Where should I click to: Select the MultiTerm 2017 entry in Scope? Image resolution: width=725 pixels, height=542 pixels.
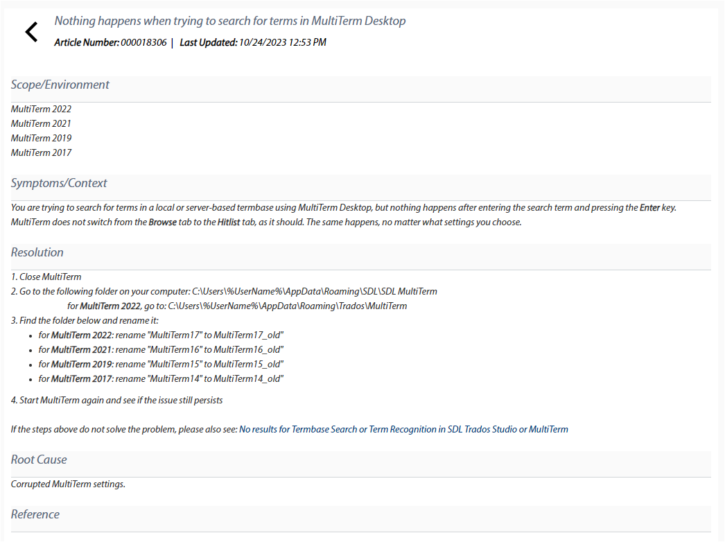[41, 152]
